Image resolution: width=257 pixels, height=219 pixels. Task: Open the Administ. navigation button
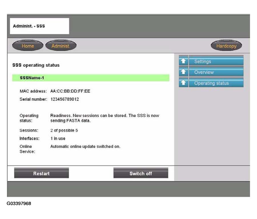point(61,46)
